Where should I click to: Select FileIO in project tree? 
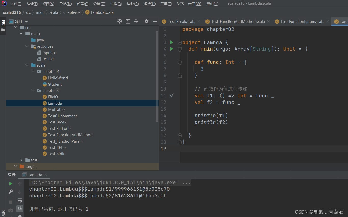(x=50, y=97)
